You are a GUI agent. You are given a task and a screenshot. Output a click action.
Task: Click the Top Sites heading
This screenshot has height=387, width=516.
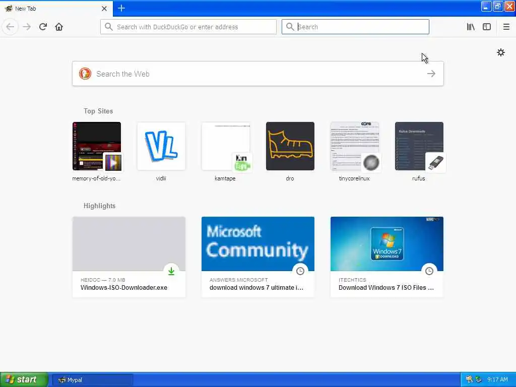point(98,111)
